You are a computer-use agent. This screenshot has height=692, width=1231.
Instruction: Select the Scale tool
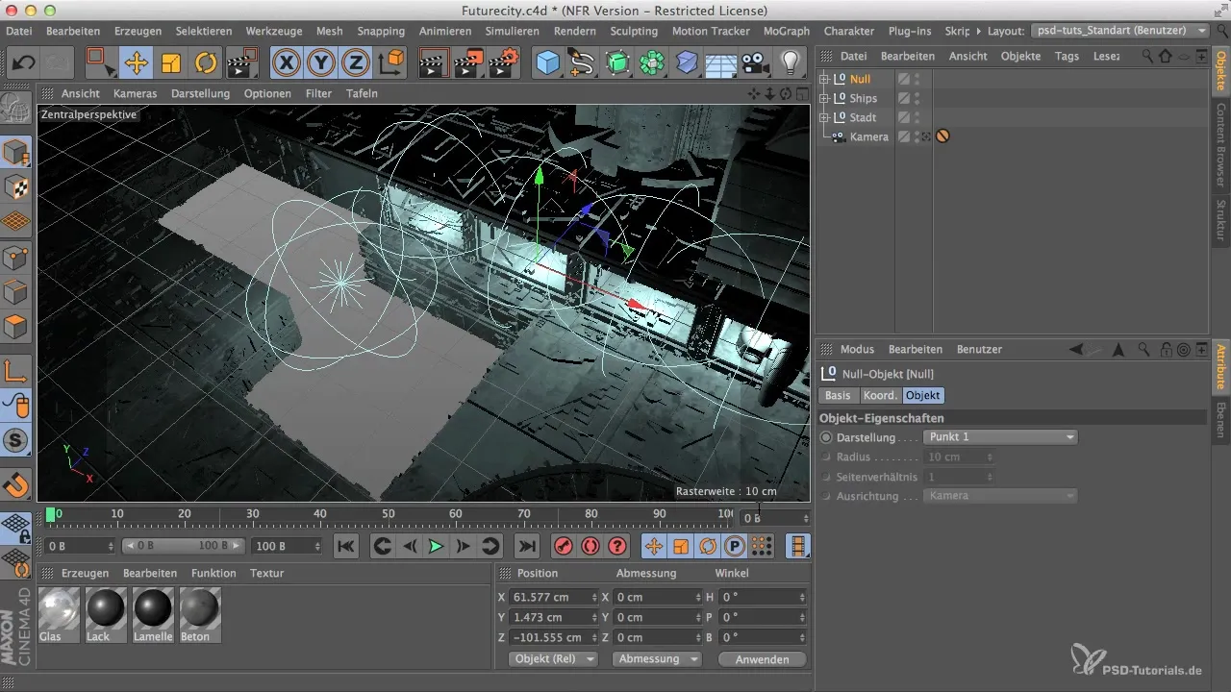[171, 63]
